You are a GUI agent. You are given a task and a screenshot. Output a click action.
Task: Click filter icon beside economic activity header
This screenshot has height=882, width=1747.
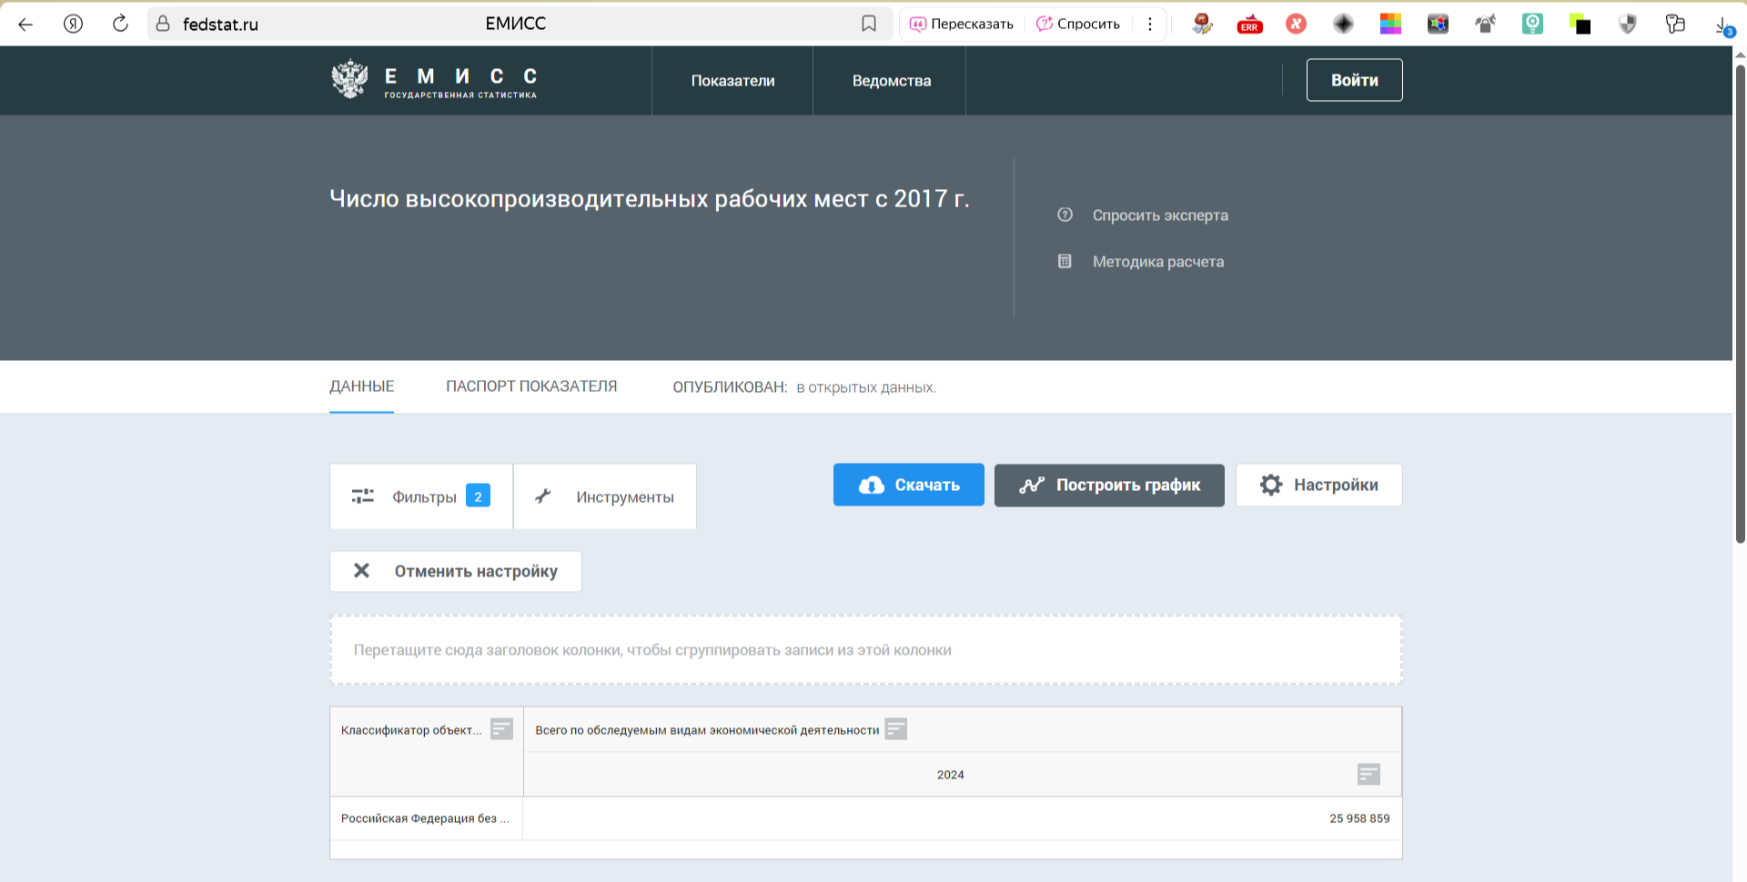click(895, 729)
